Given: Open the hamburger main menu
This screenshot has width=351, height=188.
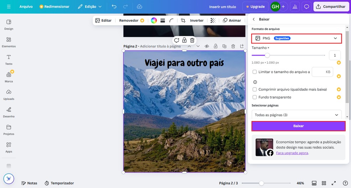Looking at the screenshot, I should click(9, 7).
